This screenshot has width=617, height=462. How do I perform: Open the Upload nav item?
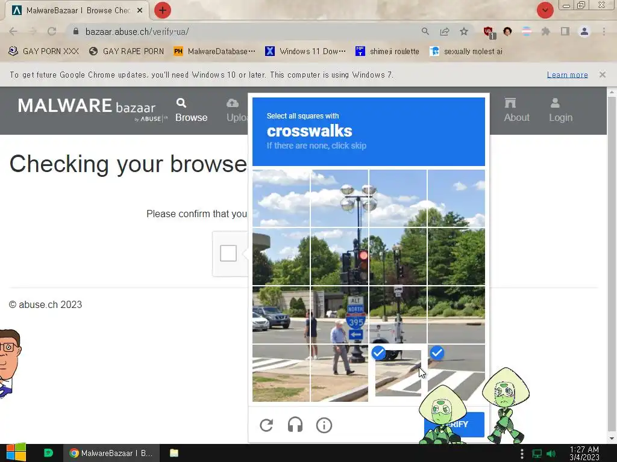tap(237, 111)
